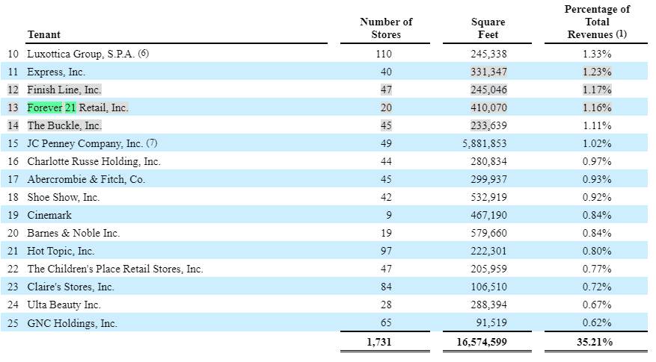Click JC Penney square feet '5,881,853'
This screenshot has height=362, width=656.
click(485, 144)
